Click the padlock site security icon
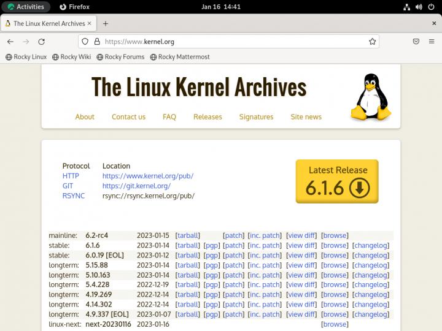This screenshot has width=442, height=331. point(96,42)
